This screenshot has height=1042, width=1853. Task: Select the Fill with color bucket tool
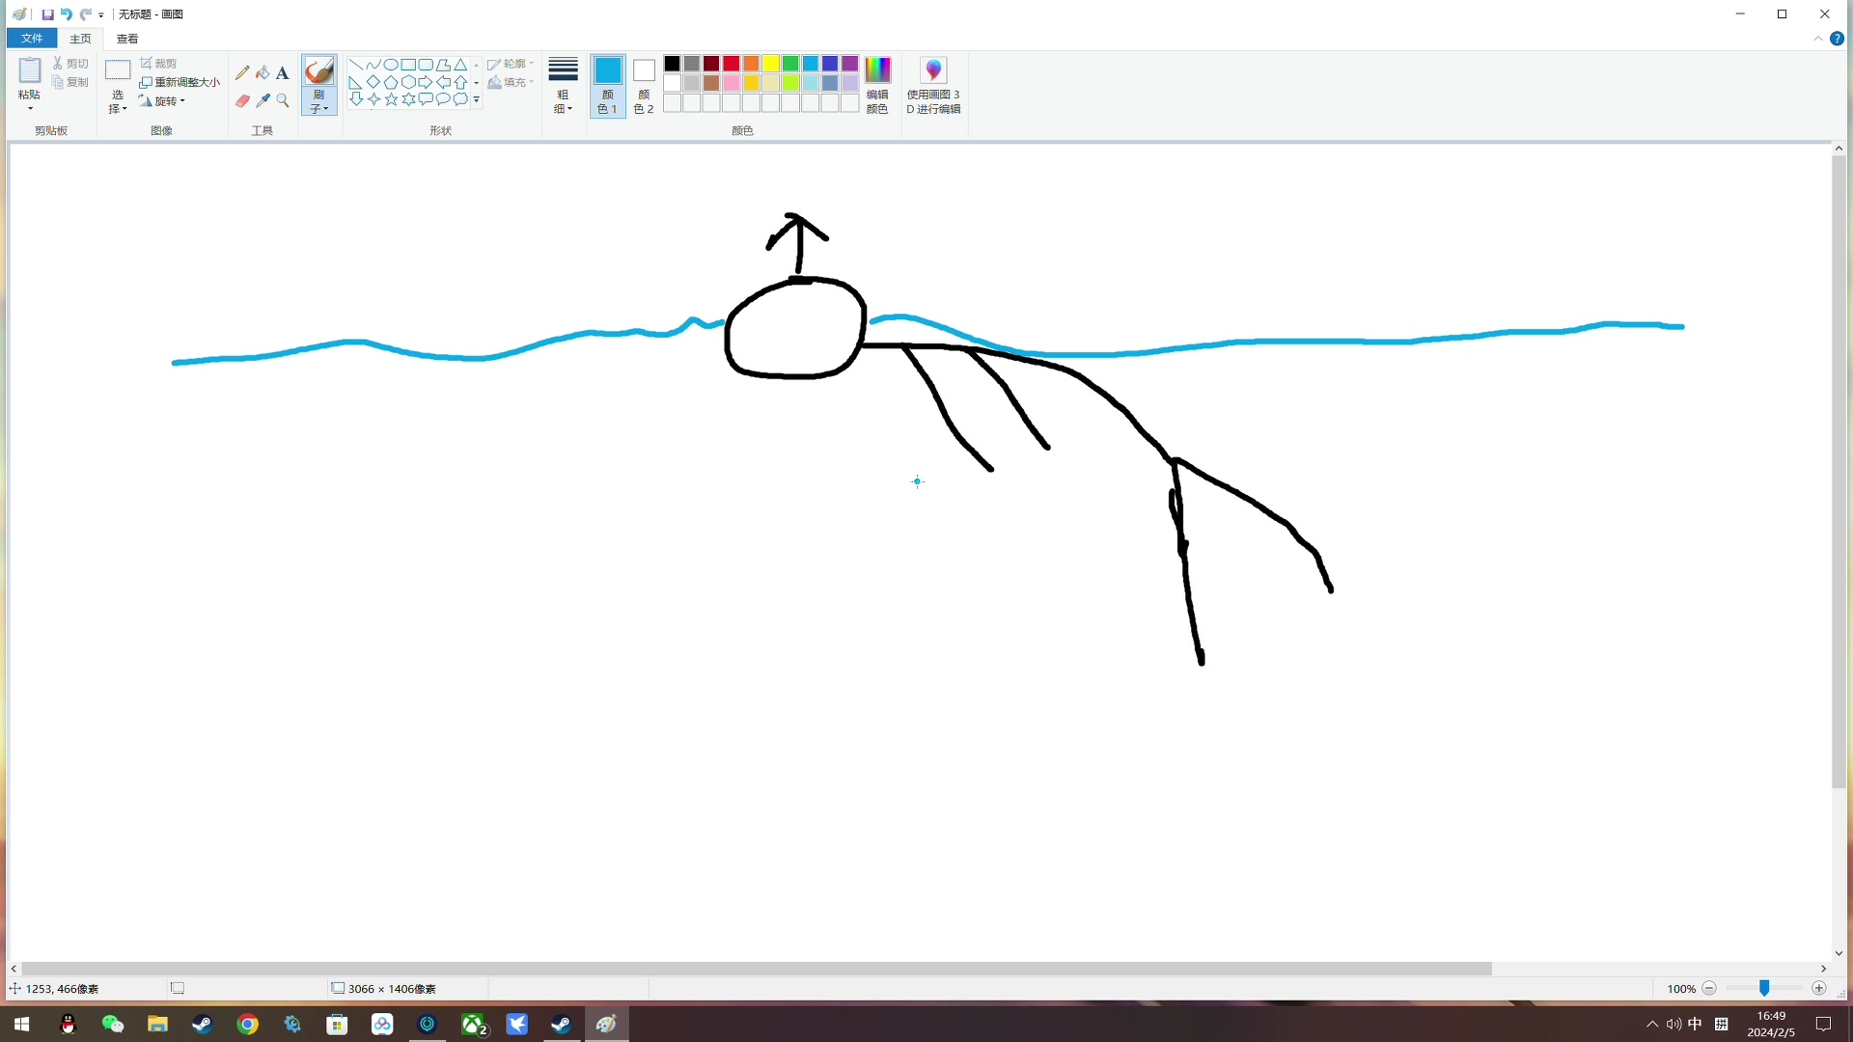click(x=263, y=72)
